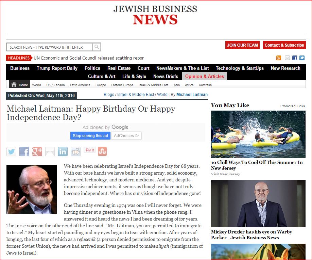Open the New Jersey tubing thumbnail
Screen dimensions: 312x260
click(x=258, y=134)
